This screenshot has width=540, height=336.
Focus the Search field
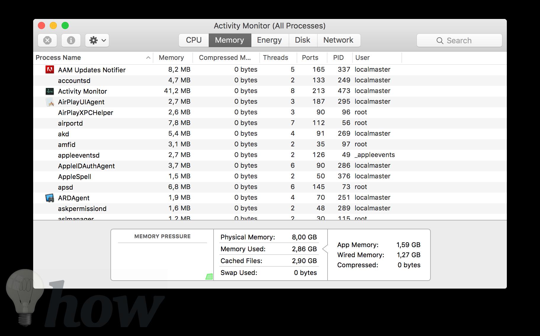tap(459, 40)
